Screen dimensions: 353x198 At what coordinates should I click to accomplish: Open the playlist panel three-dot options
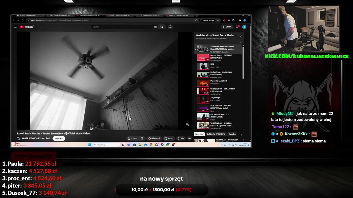[x=241, y=42]
